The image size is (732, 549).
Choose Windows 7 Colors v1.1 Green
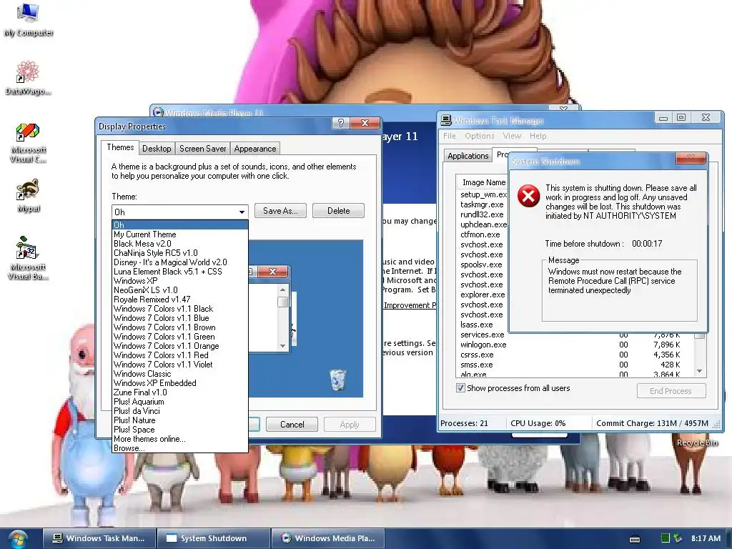coord(179,337)
